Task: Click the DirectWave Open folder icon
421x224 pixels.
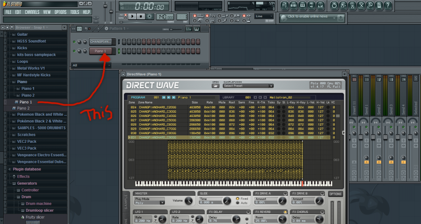Action: pos(215,86)
